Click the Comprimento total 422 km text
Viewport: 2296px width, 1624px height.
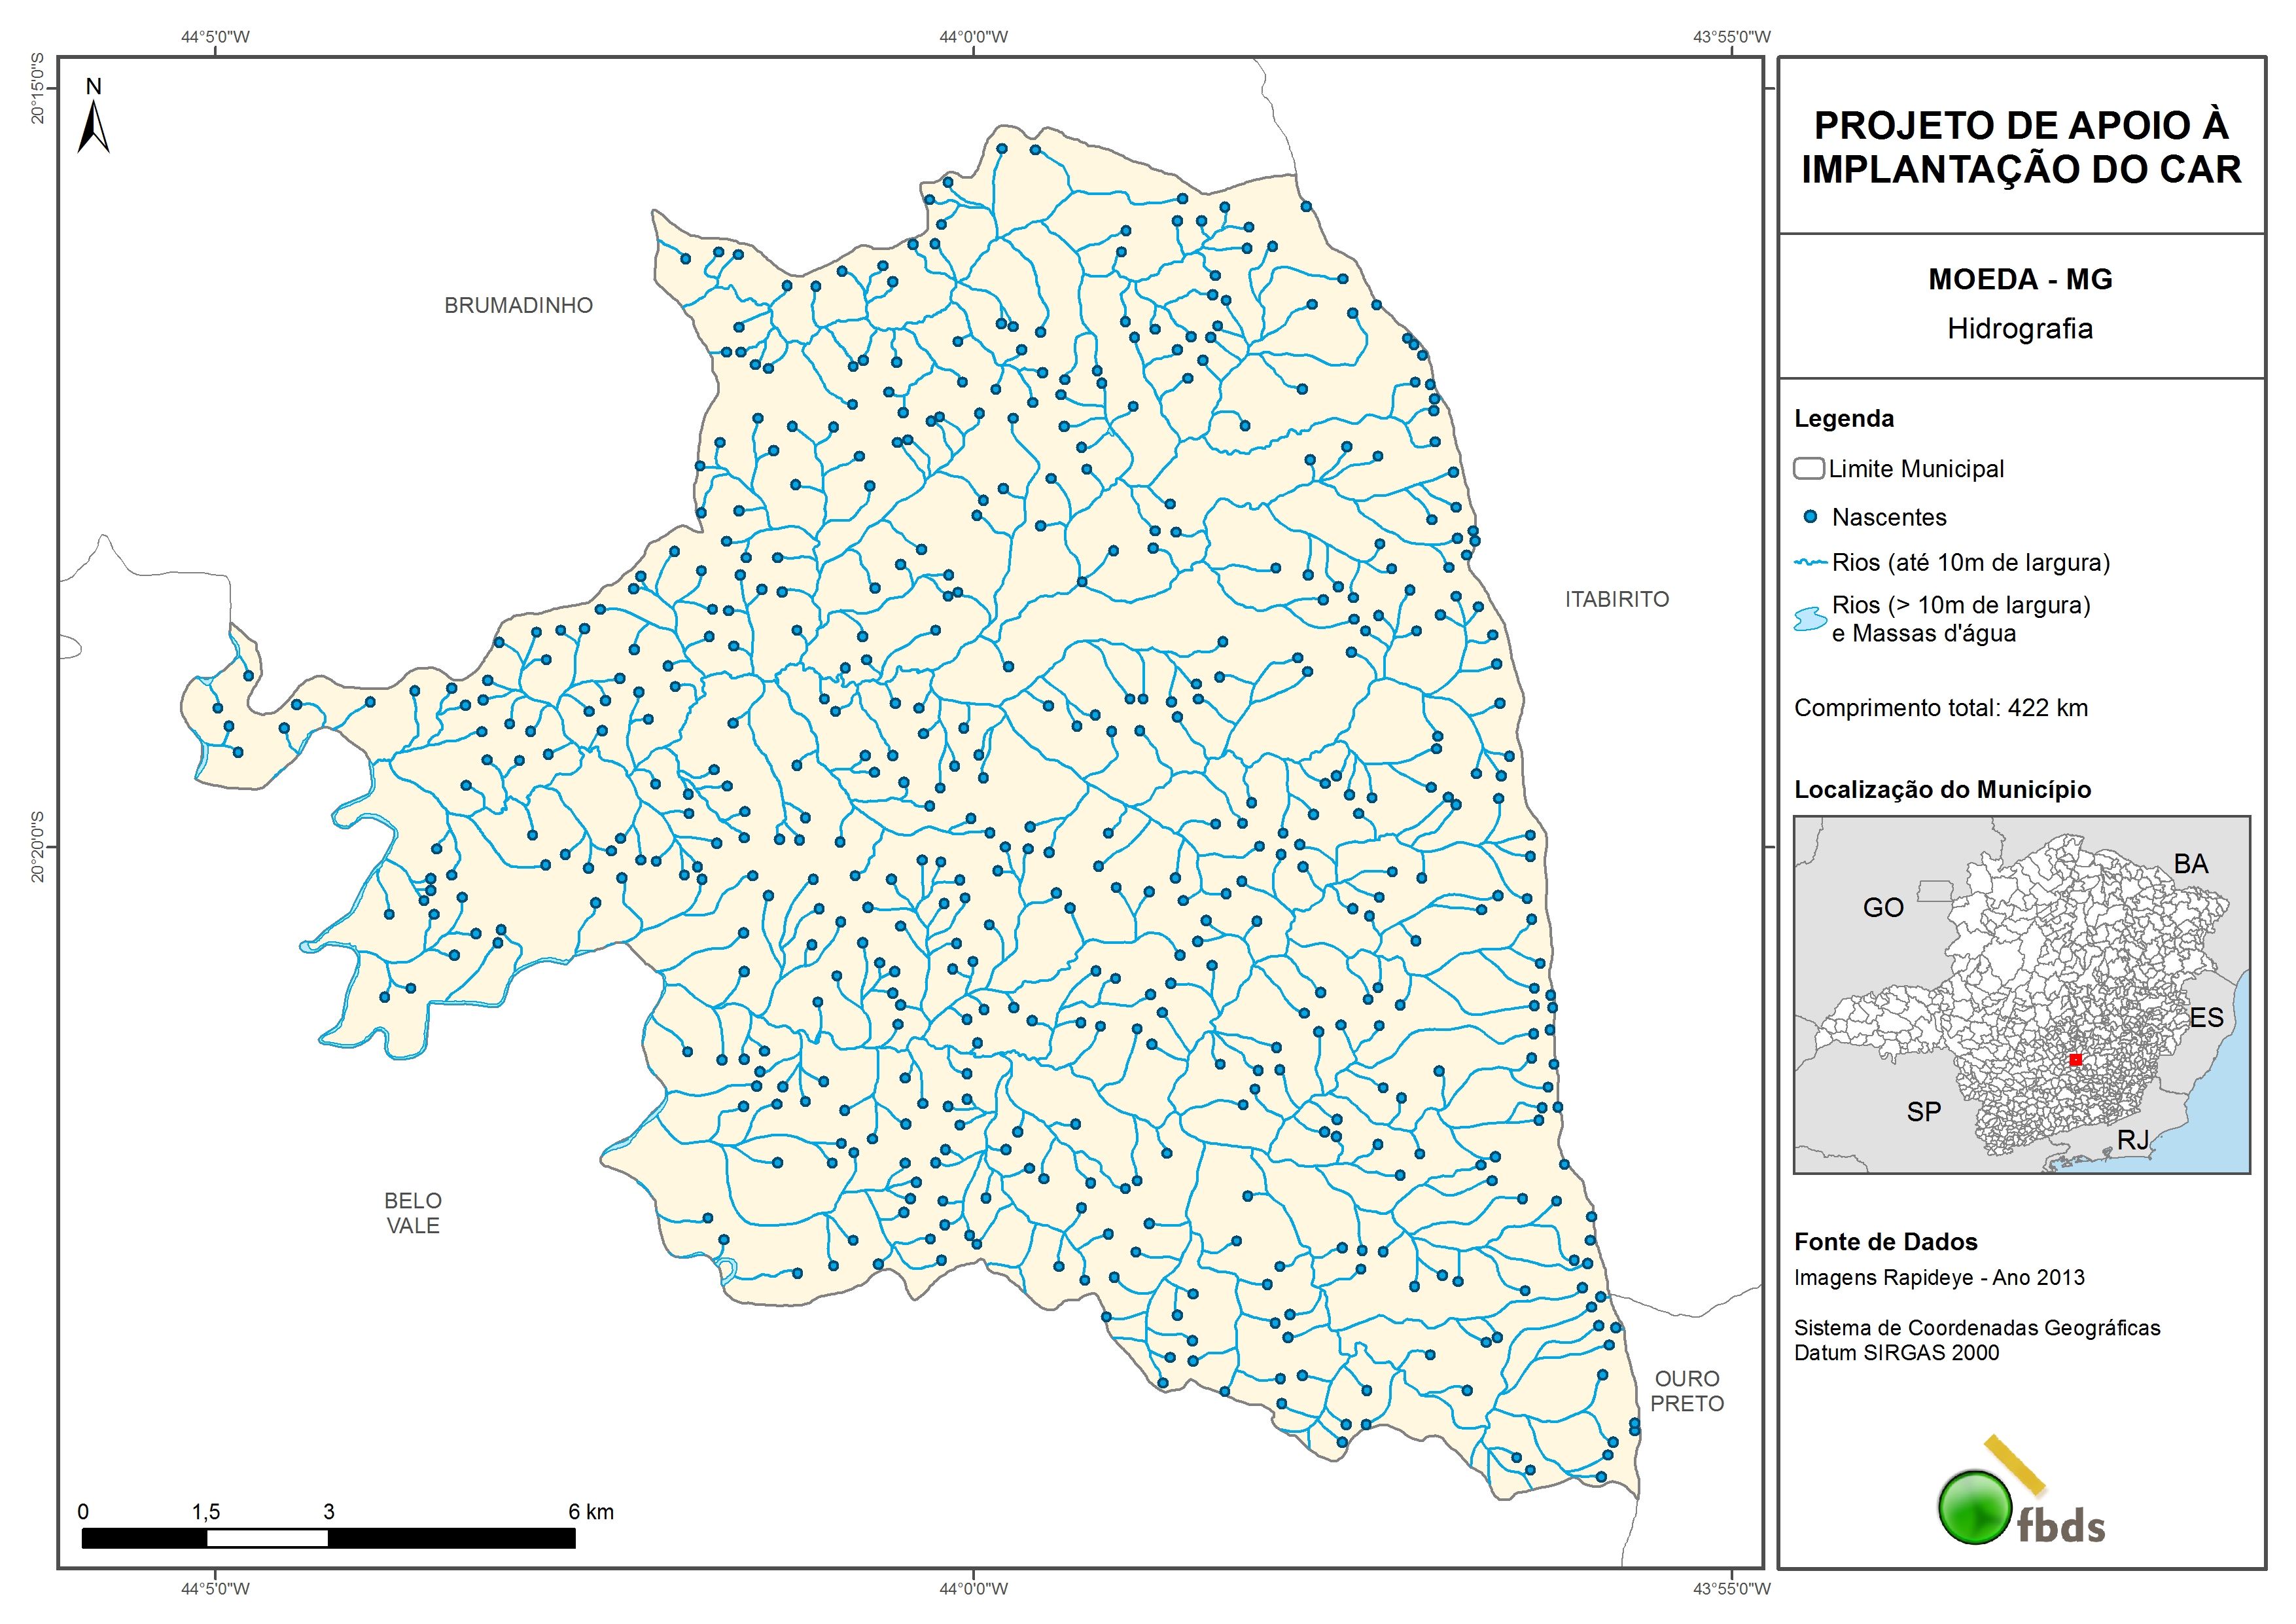click(x=1940, y=708)
